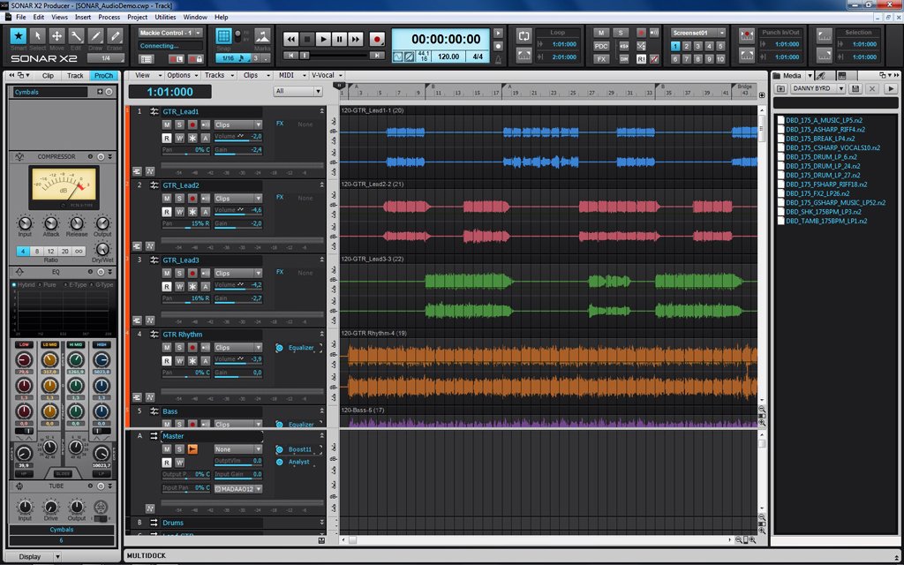Save the media browser content preset
The height and width of the screenshot is (565, 904).
point(855,89)
